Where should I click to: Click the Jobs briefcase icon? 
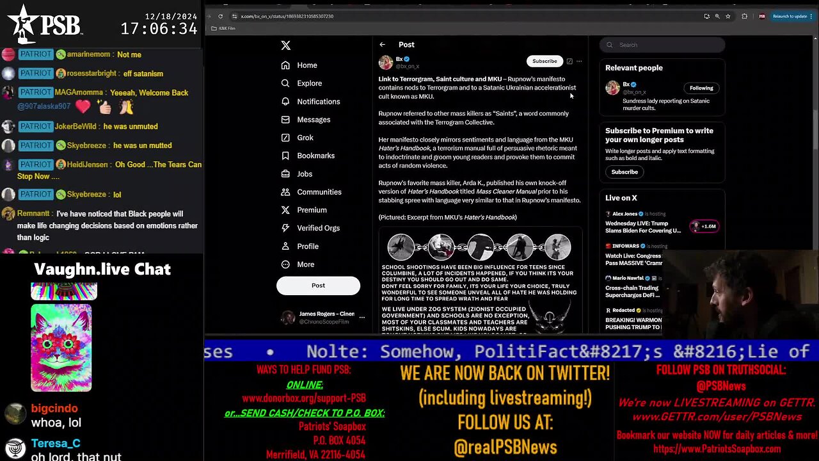285,174
